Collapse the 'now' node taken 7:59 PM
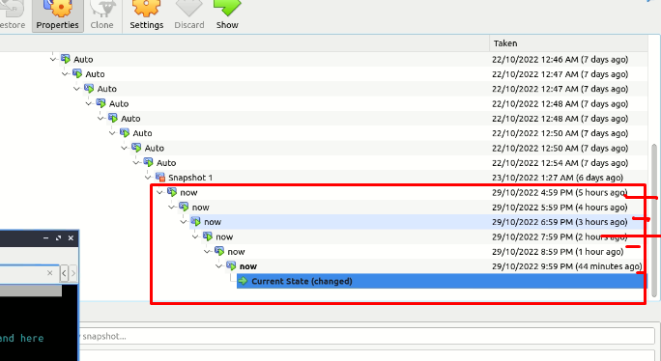This screenshot has height=361, width=661. [x=195, y=236]
